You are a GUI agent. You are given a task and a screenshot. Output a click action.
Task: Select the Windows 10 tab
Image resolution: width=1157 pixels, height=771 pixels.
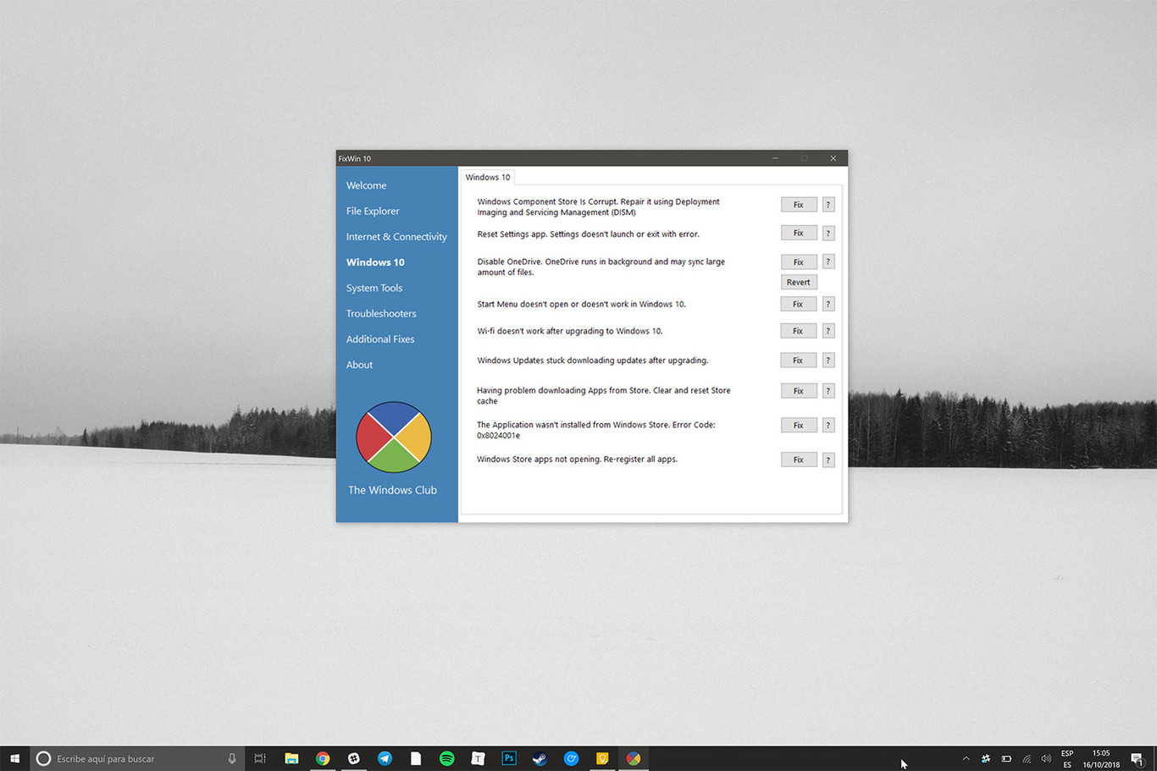tap(488, 177)
